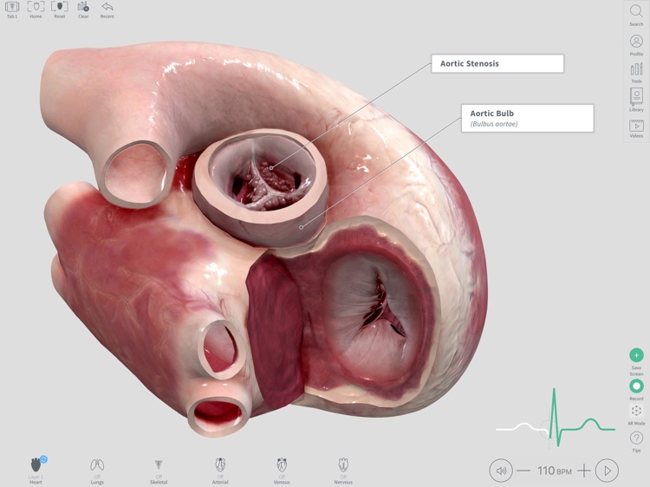Open the Tools panel

click(636, 69)
